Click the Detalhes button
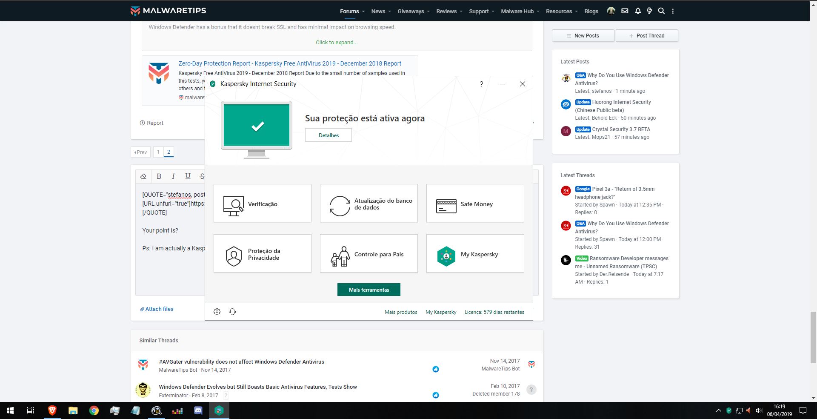 click(x=329, y=135)
